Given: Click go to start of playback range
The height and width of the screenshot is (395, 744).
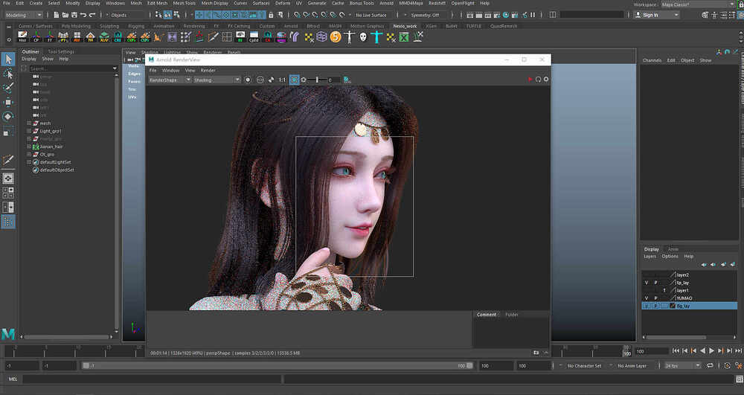Looking at the screenshot, I should [676, 350].
